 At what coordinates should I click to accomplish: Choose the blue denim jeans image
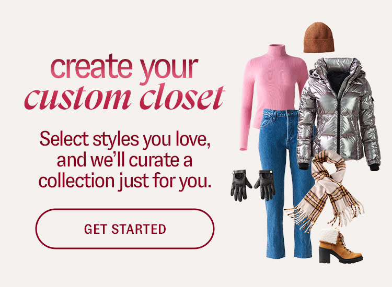(x=285, y=184)
